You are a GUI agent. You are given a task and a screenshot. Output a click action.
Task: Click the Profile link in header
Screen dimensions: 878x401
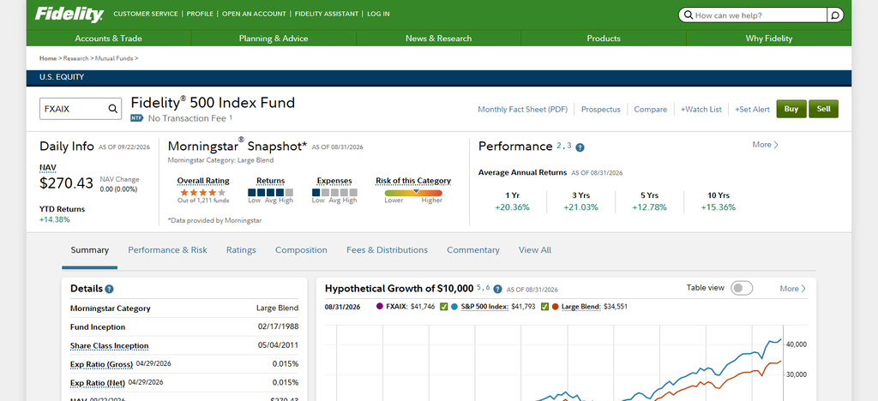coord(200,14)
